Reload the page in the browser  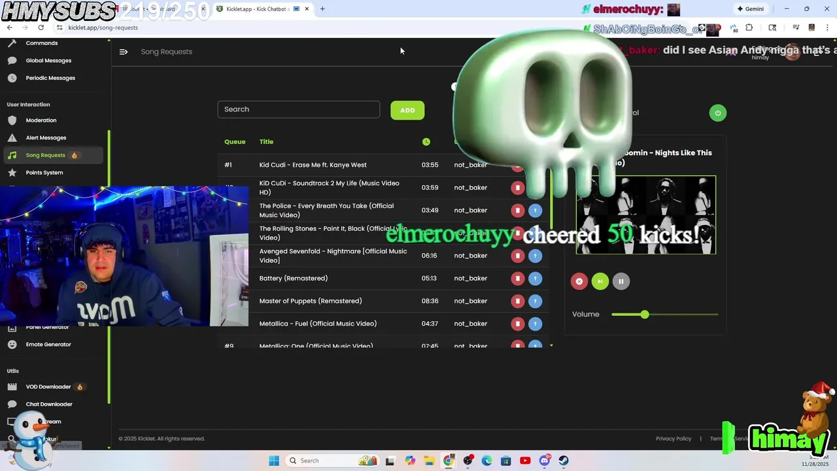(x=41, y=27)
